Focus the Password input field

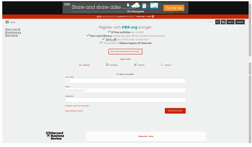tap(125, 100)
